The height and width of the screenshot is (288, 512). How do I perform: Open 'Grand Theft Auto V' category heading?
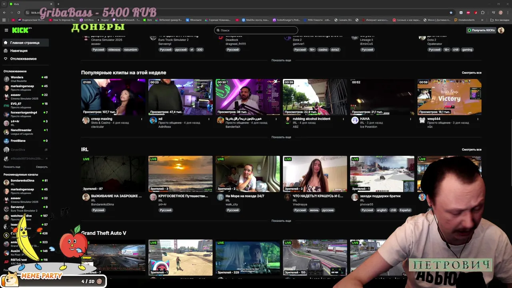pyautogui.click(x=104, y=233)
